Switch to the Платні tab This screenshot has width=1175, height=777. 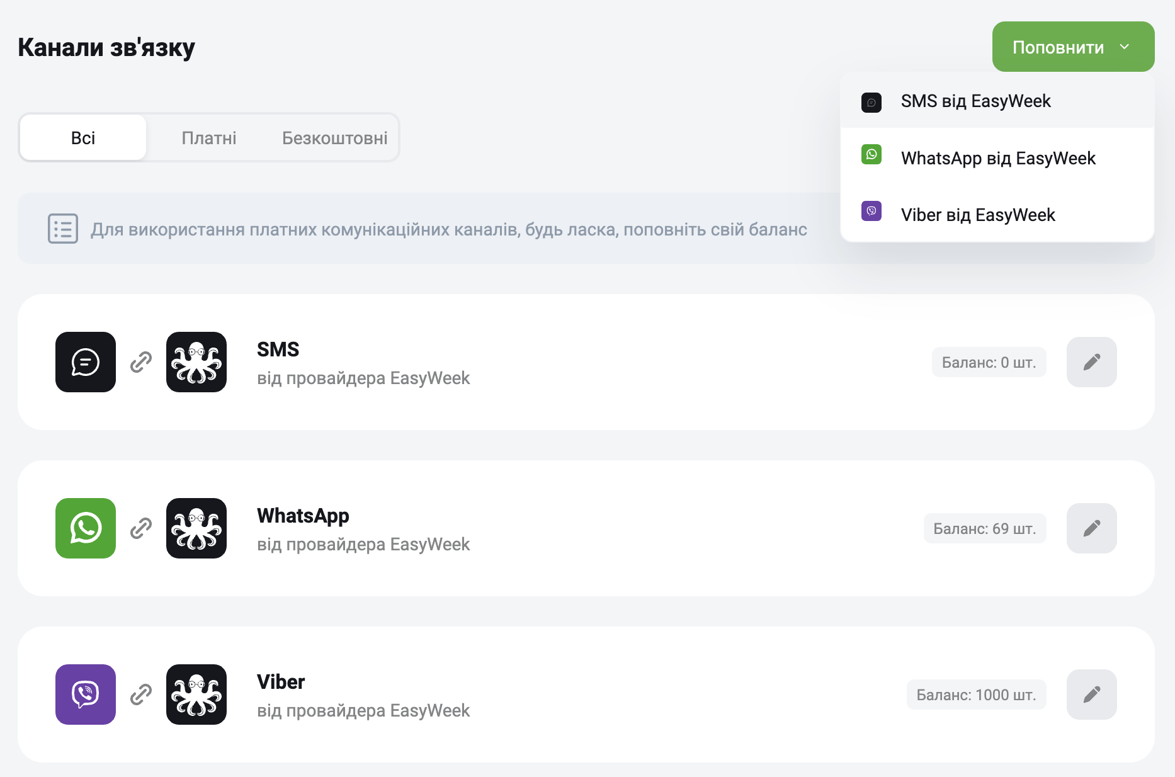209,137
